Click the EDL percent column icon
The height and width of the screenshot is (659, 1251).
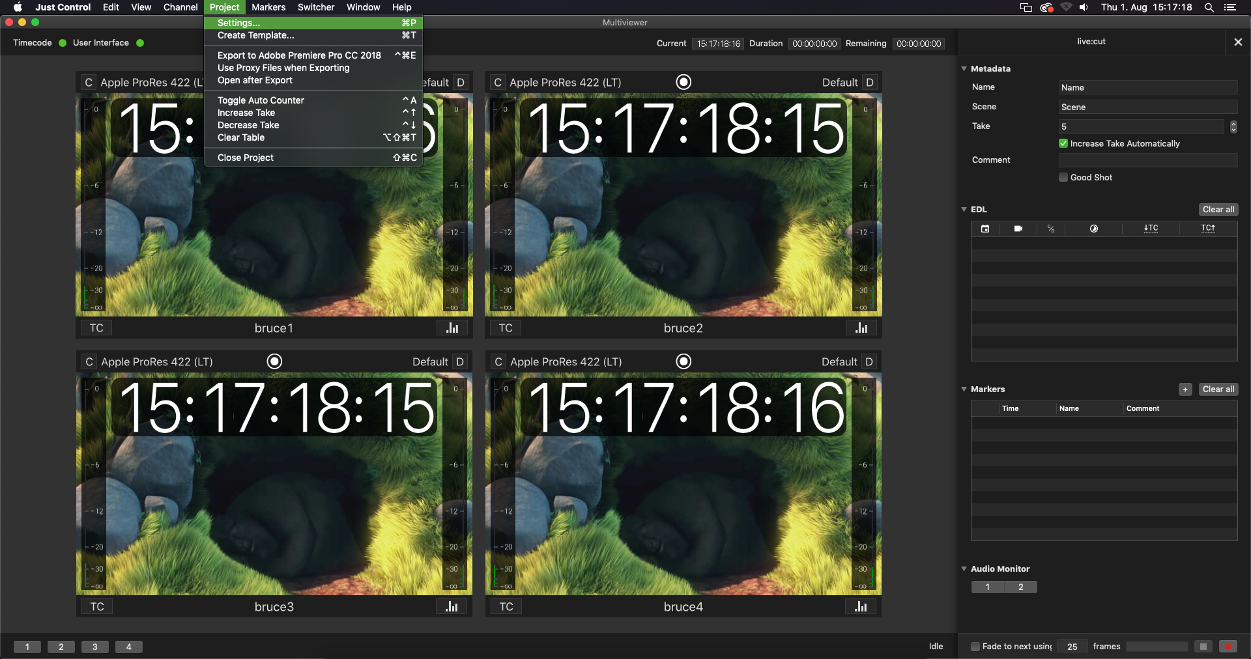[1051, 229]
